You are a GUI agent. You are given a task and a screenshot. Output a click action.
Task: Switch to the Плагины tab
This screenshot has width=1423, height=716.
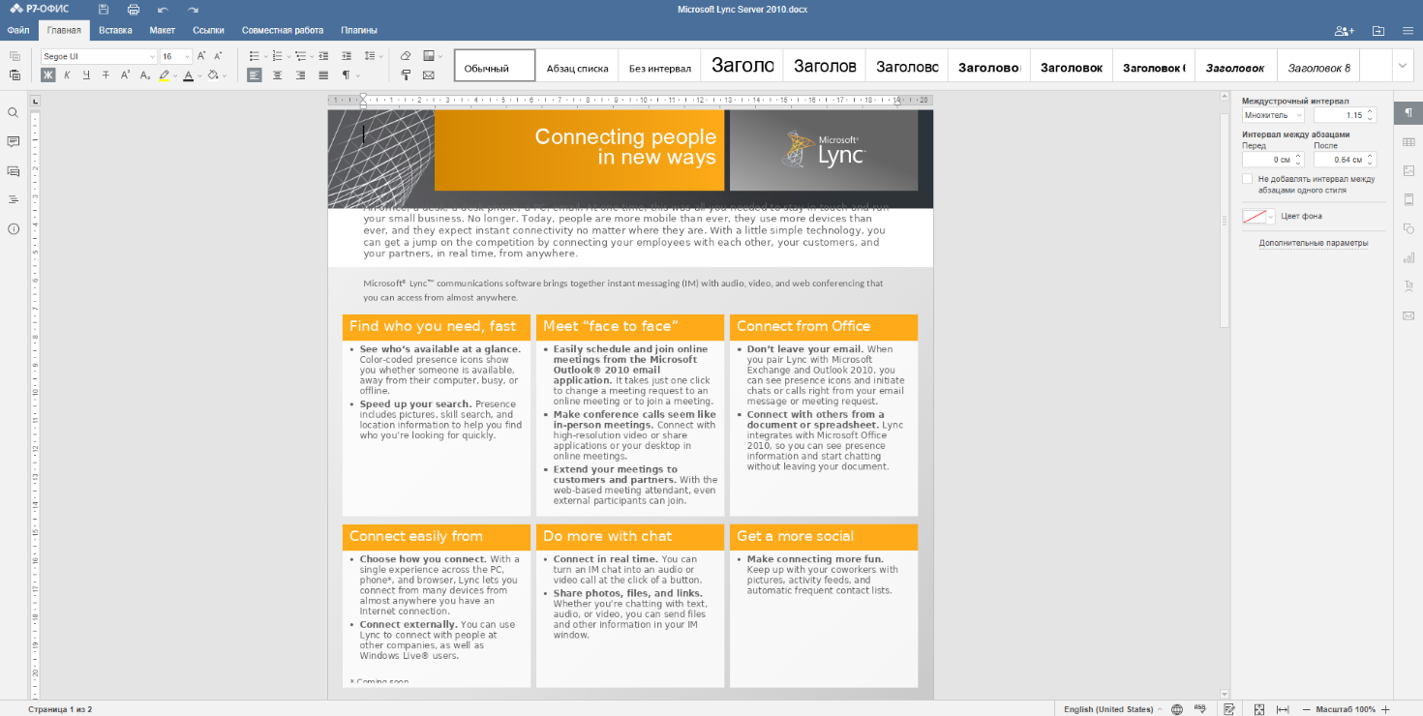click(359, 30)
